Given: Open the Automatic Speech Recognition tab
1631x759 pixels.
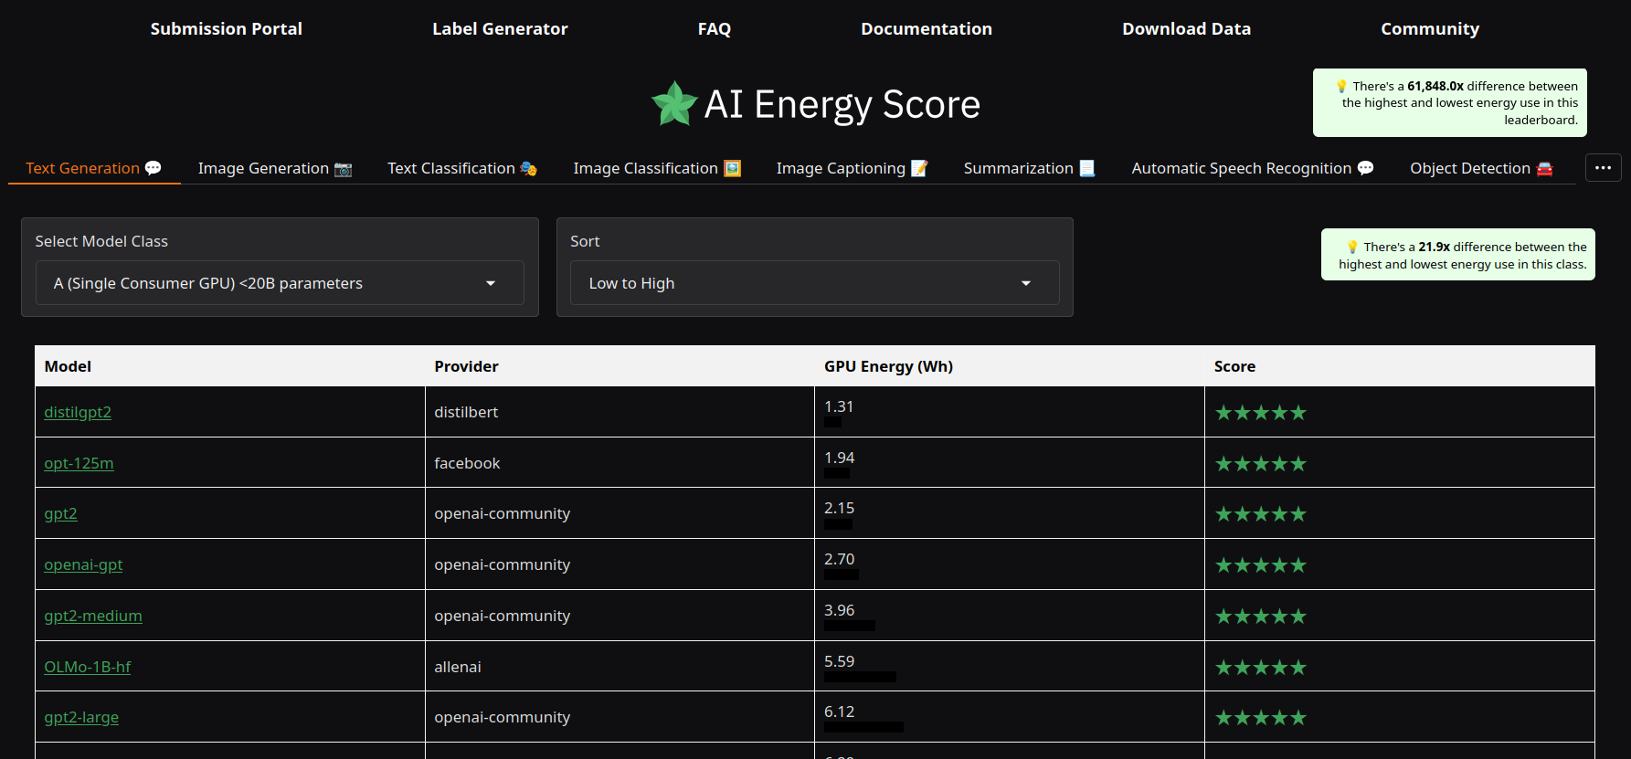Looking at the screenshot, I should point(1252,168).
